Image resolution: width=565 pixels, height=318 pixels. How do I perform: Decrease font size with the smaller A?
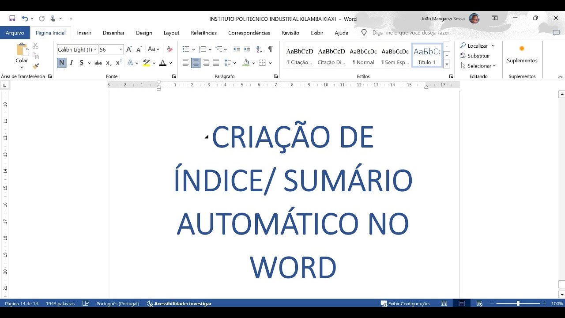139,49
